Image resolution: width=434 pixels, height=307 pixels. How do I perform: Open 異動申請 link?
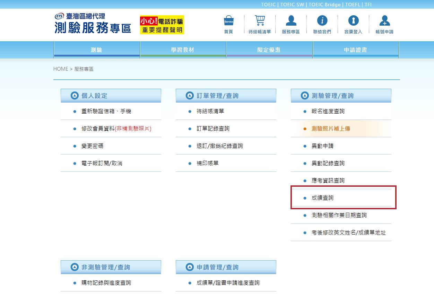click(x=322, y=146)
